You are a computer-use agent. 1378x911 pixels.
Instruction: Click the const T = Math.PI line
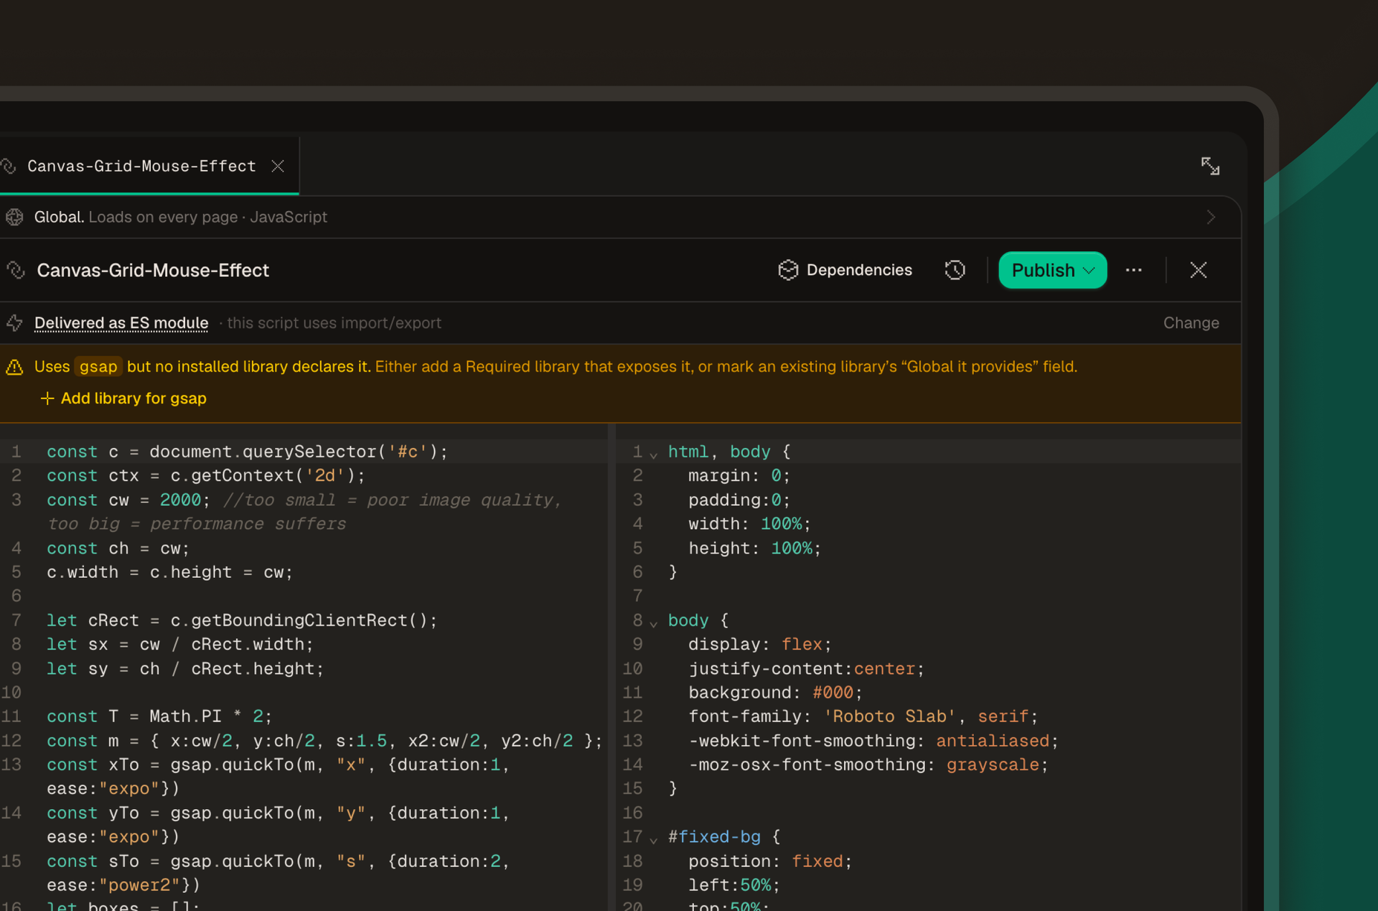tap(159, 716)
